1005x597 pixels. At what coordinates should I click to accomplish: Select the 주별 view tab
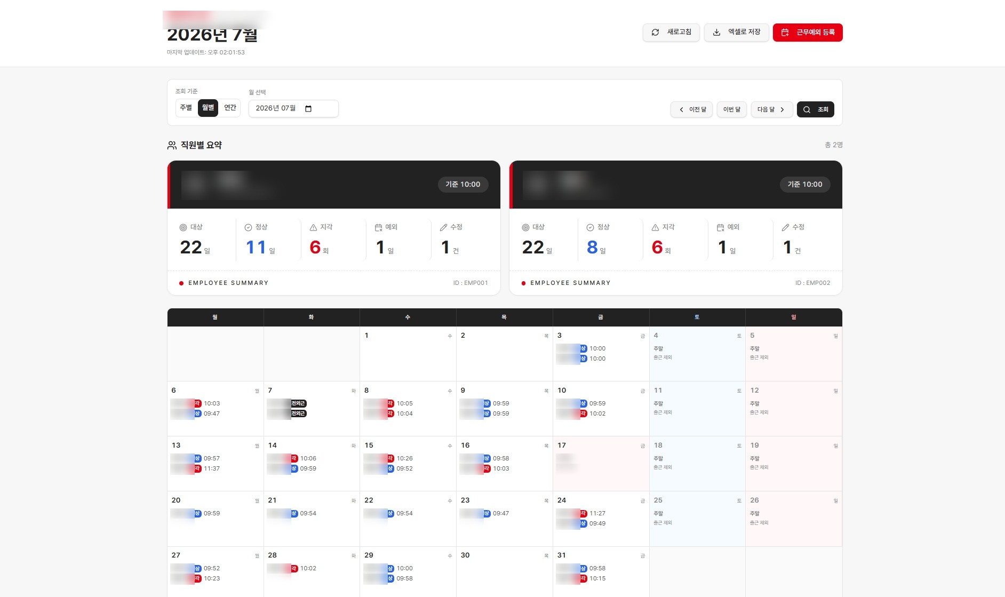click(186, 108)
